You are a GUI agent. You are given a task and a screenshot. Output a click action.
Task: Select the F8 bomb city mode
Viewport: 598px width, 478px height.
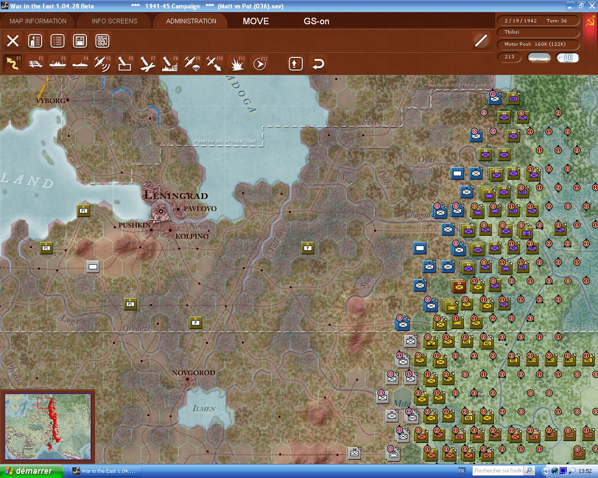(x=170, y=63)
